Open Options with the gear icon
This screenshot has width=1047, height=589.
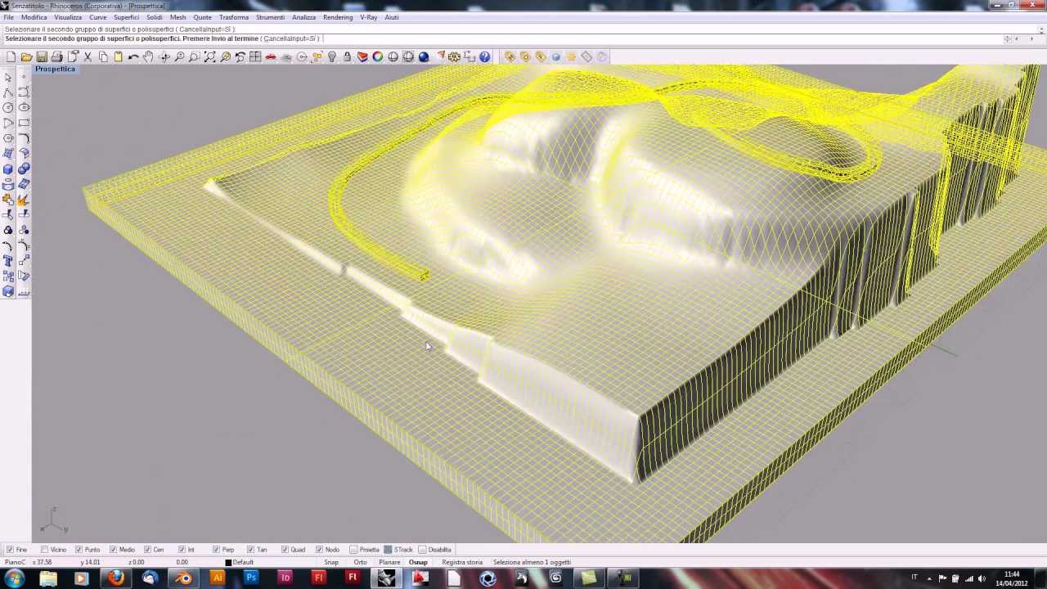click(455, 56)
